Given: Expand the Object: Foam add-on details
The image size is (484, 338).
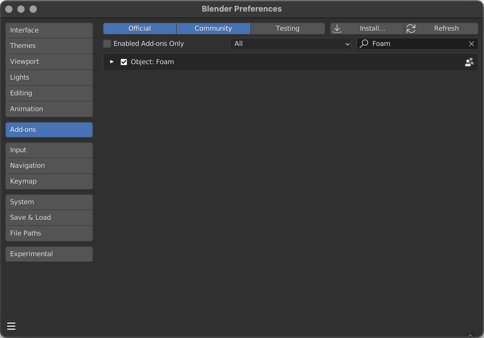Looking at the screenshot, I should [112, 62].
